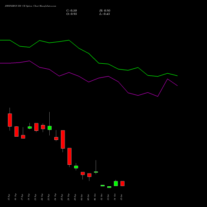Click the '01 Oct' date label
Image resolution: width=207 pixels, height=207 pixels.
point(82,197)
